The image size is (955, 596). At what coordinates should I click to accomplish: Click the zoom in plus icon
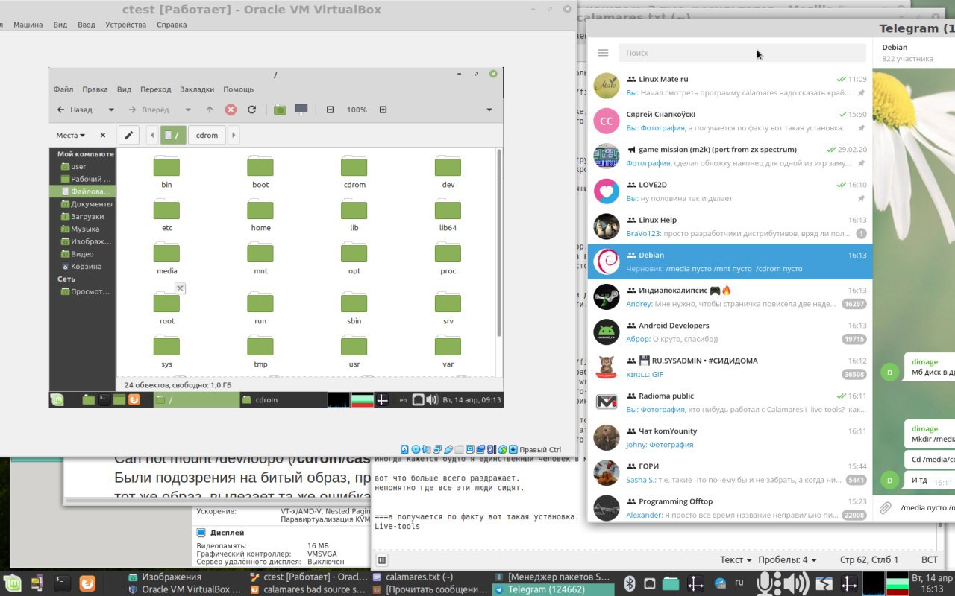383,110
